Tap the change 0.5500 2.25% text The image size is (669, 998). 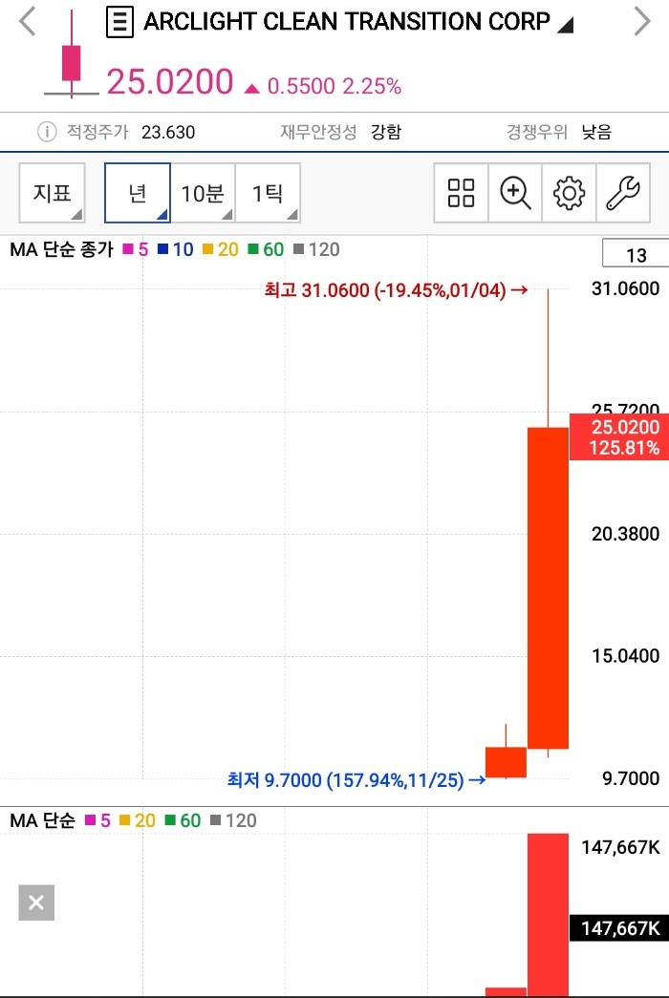pos(334,86)
